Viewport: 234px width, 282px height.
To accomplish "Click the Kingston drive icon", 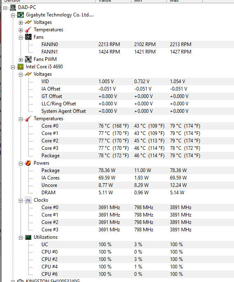I will 21,280.
